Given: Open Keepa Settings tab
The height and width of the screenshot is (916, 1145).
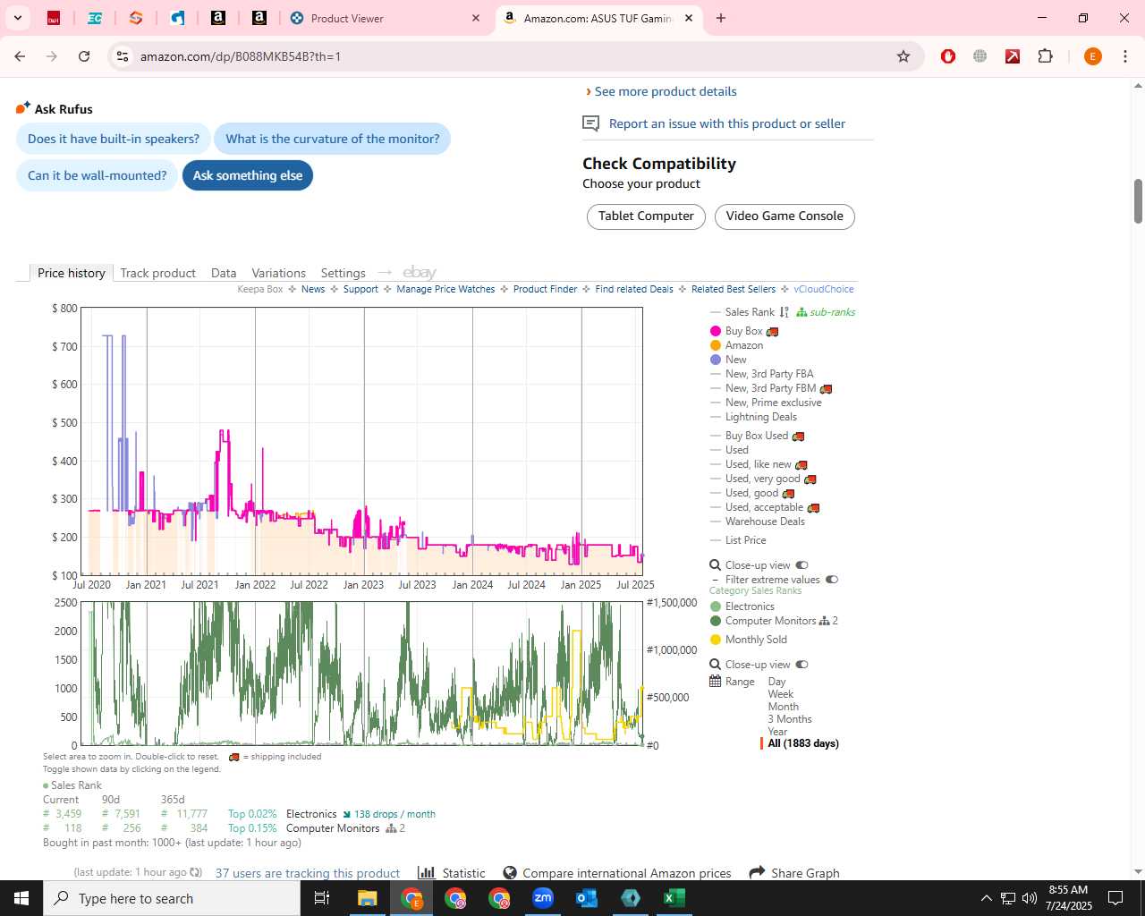Looking at the screenshot, I should [343, 273].
